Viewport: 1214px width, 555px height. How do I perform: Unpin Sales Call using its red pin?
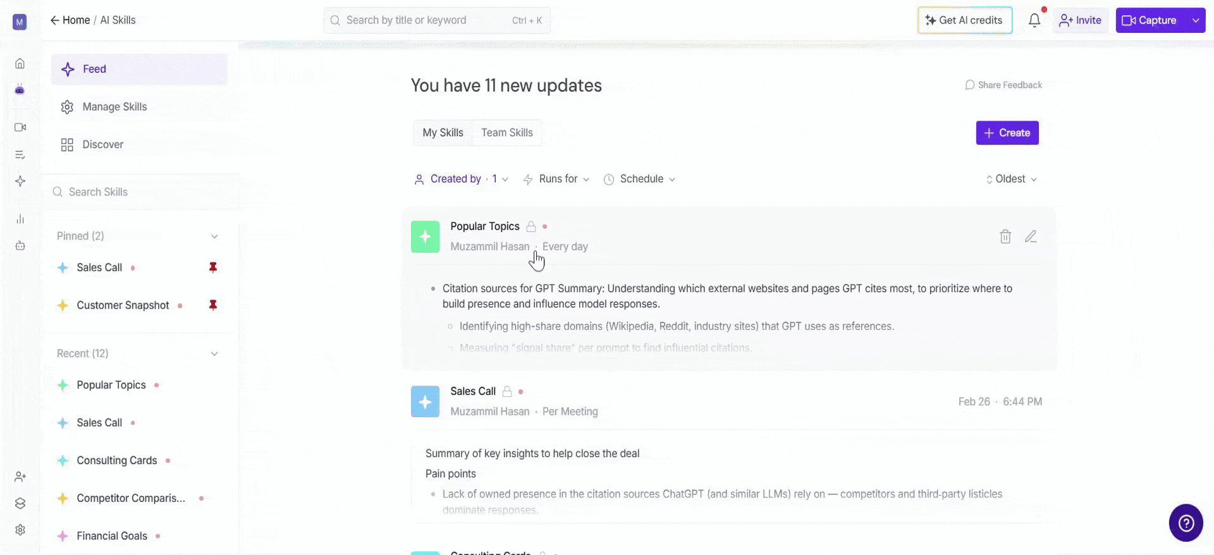pos(213,267)
